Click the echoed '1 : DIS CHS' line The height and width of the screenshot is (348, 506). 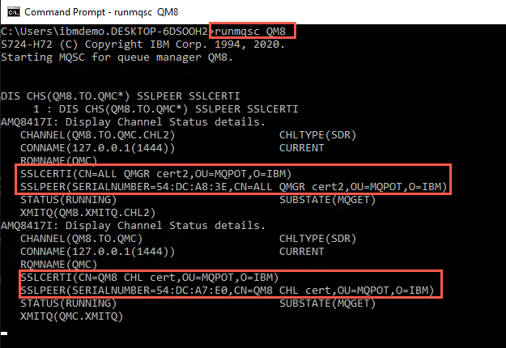pos(165,109)
